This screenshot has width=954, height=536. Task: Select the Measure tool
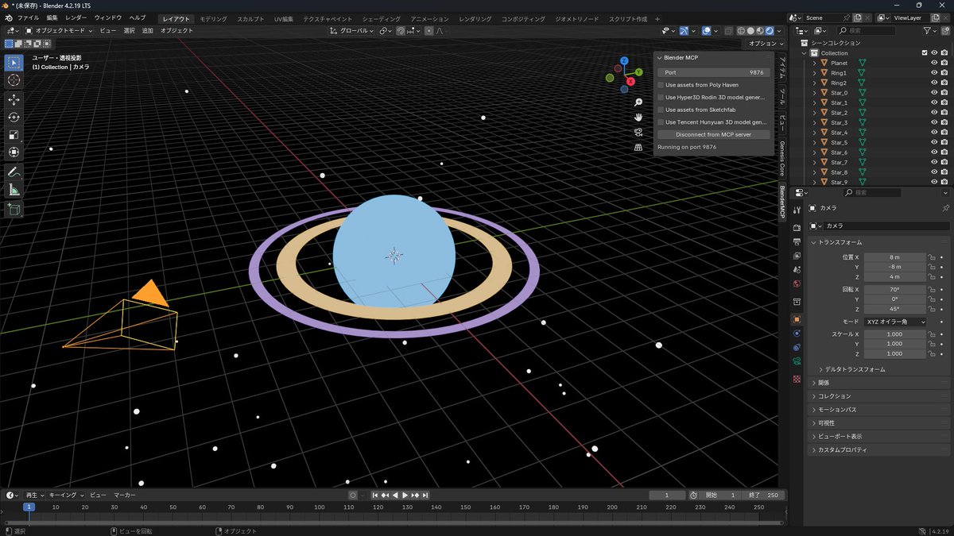pyautogui.click(x=14, y=189)
